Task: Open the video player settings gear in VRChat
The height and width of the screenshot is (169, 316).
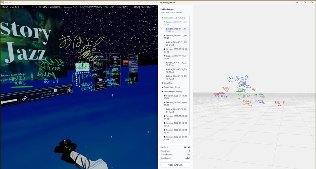Action: (70, 90)
